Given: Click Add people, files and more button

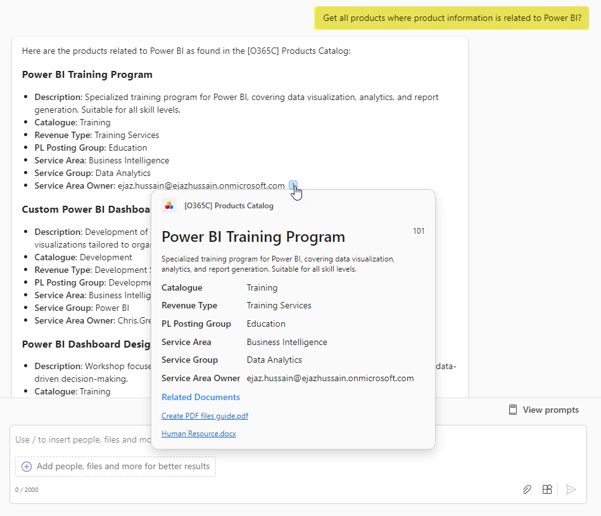Looking at the screenshot, I should (x=115, y=466).
